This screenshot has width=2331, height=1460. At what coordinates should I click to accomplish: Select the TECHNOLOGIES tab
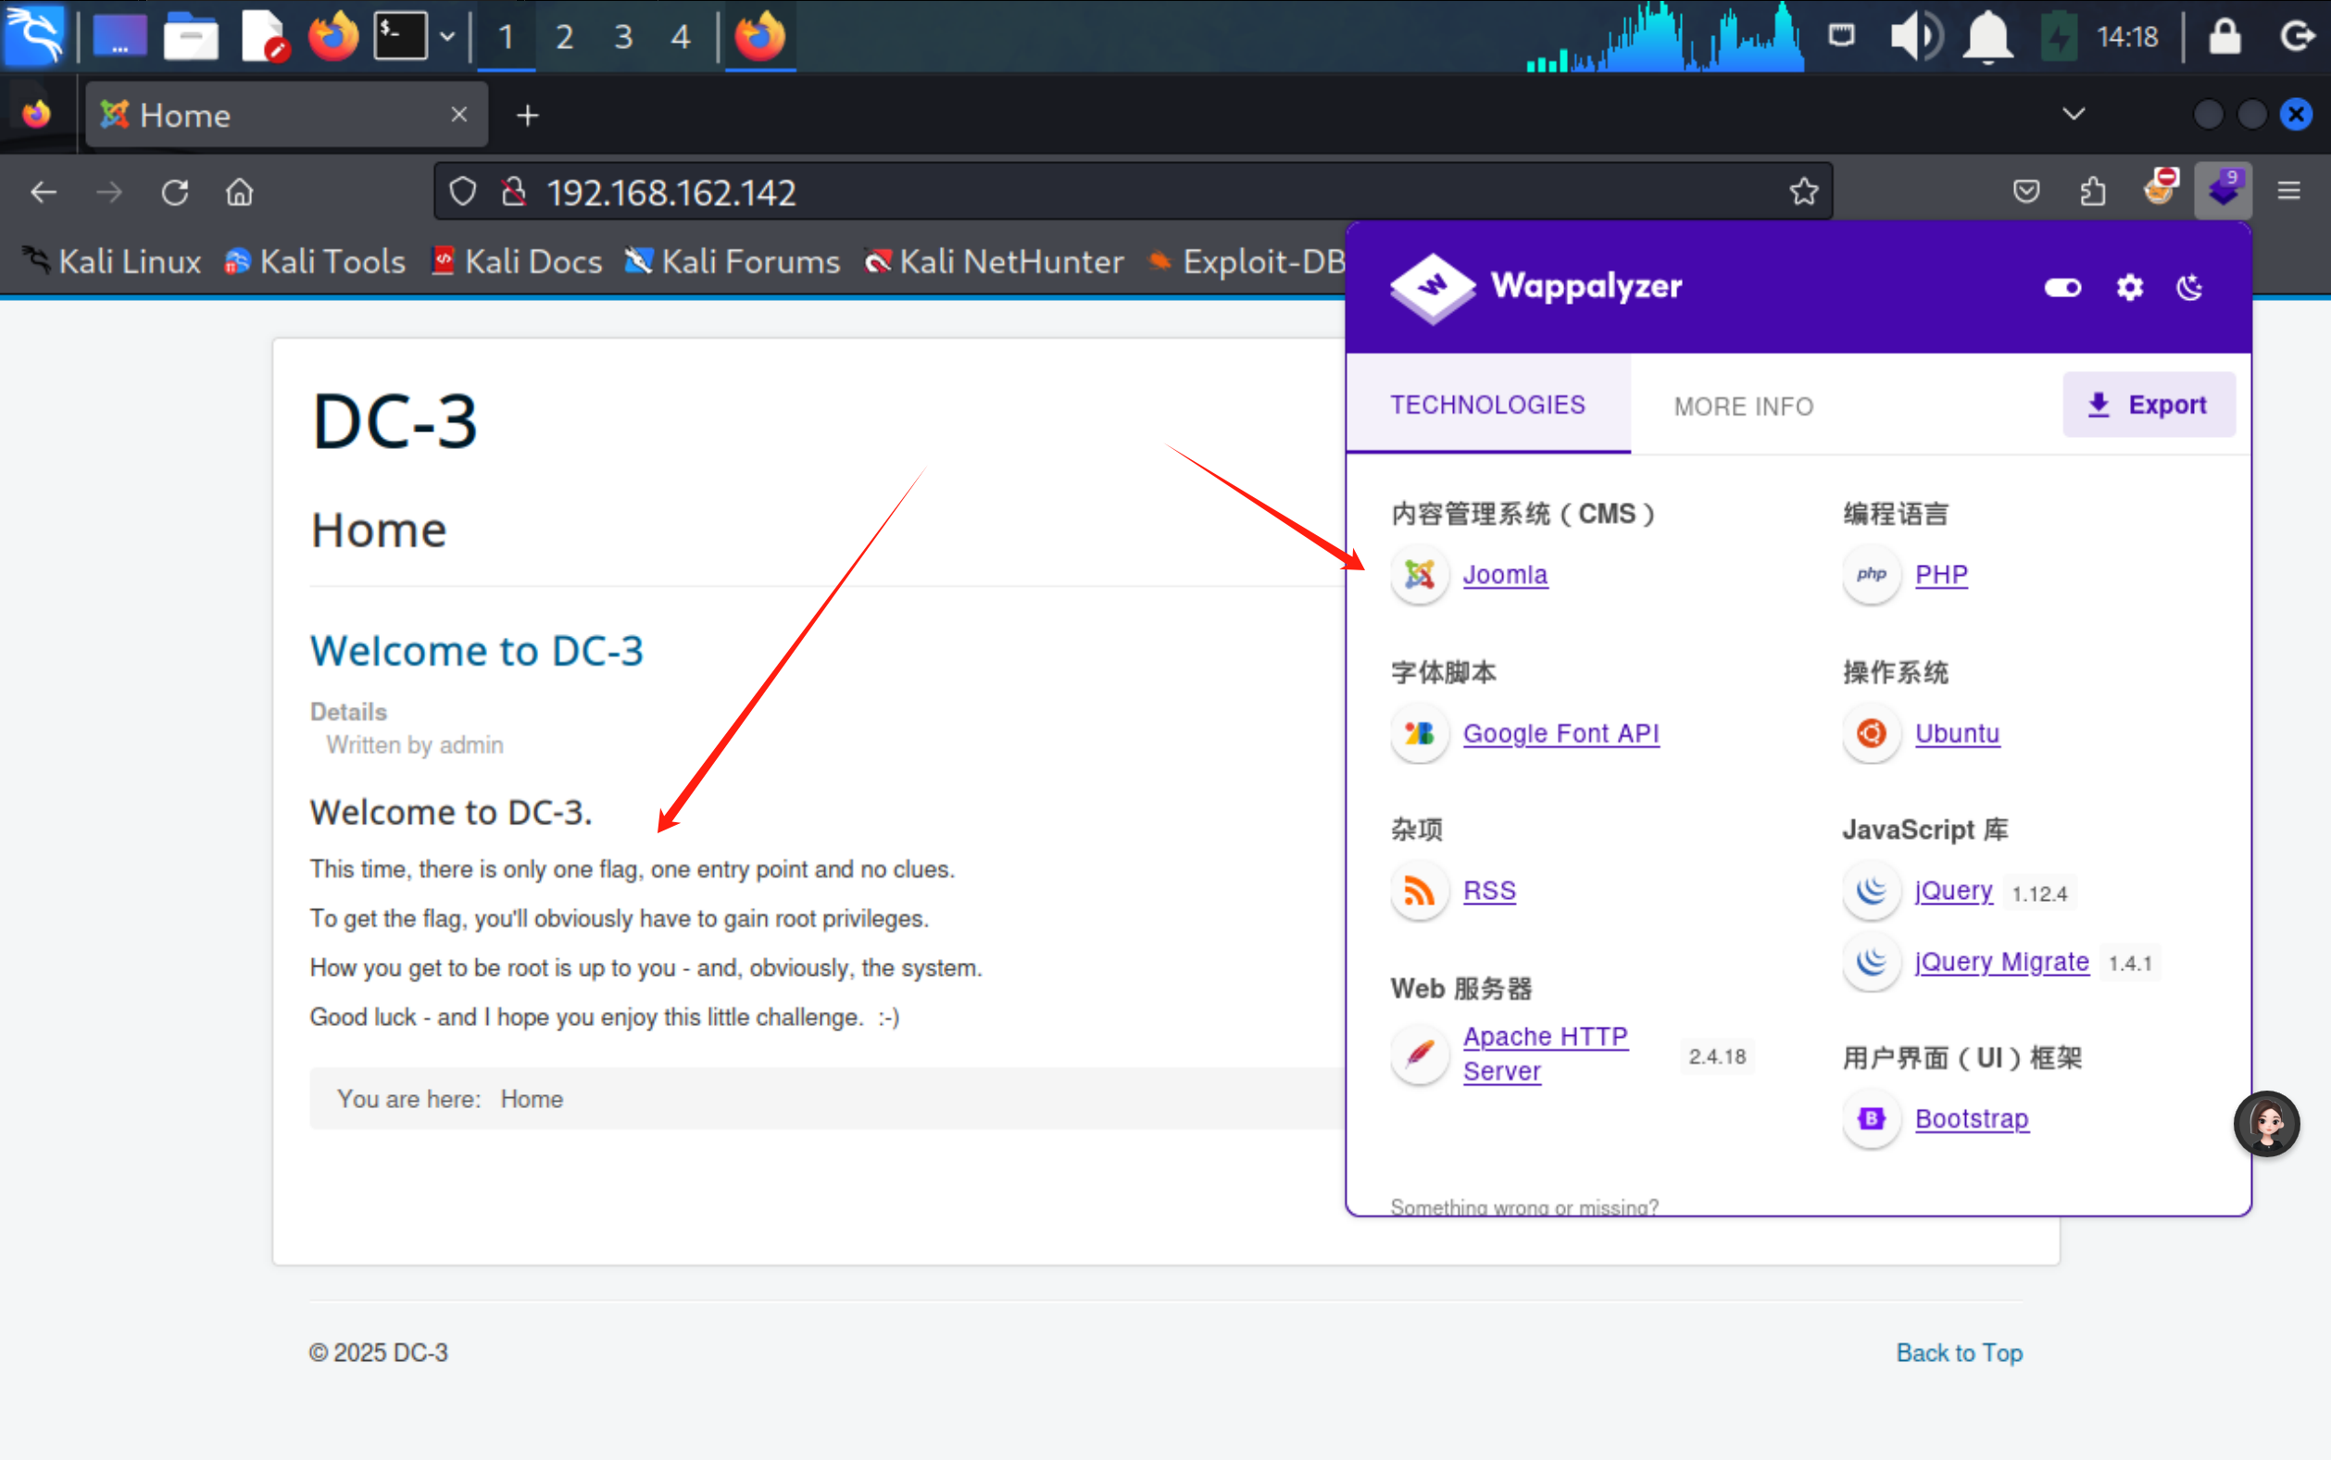[1487, 405]
